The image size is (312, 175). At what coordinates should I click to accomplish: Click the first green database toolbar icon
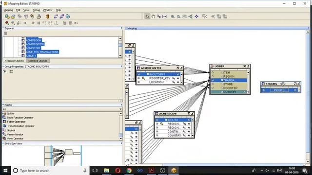(7, 16)
